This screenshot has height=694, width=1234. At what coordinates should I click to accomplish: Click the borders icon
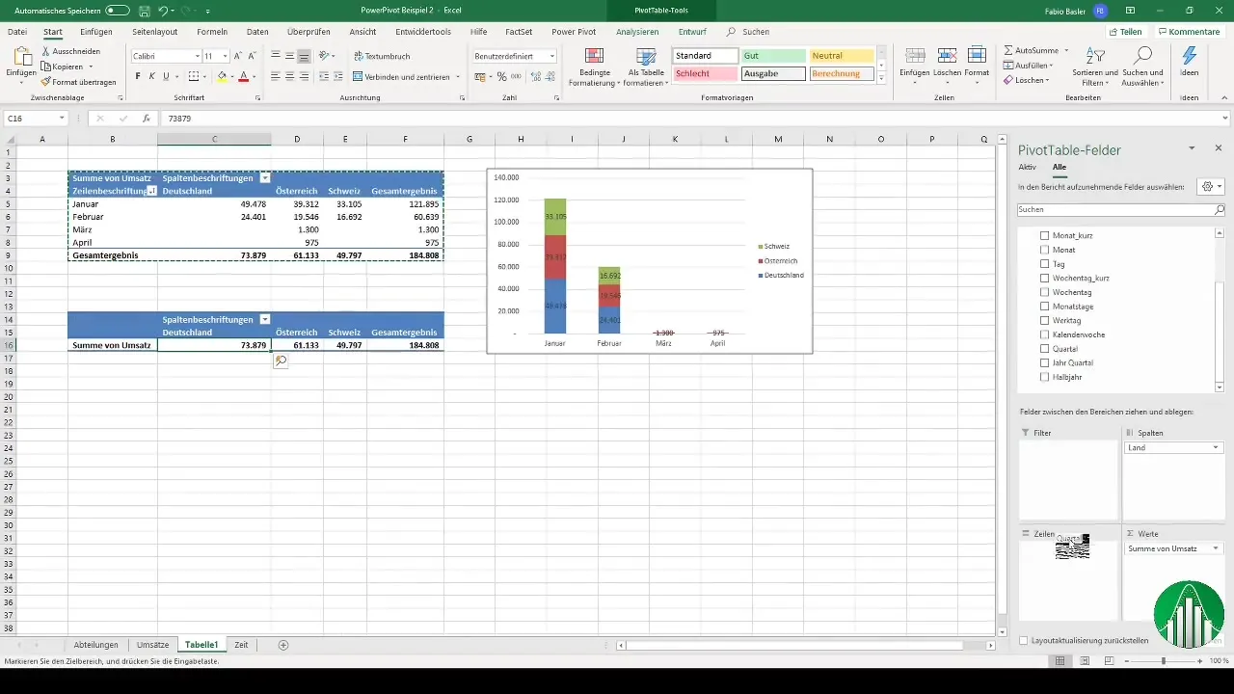pos(193,76)
